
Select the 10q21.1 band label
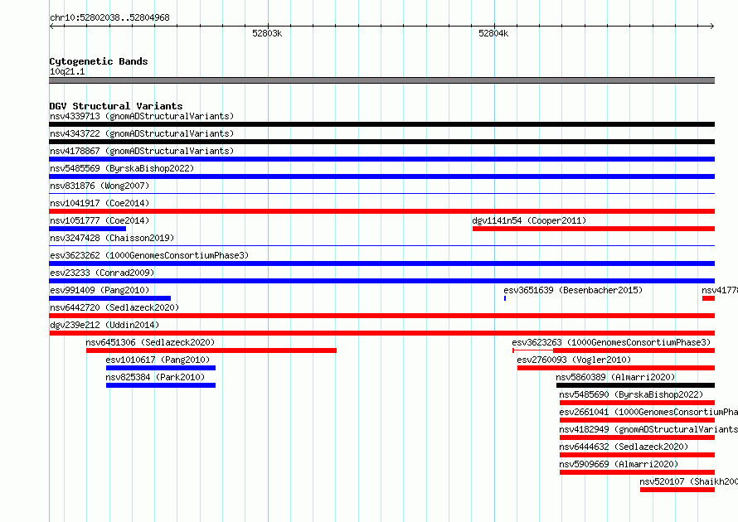point(67,71)
